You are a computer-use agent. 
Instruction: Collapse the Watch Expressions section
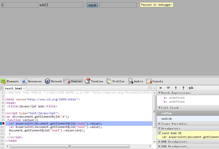click(x=159, y=93)
